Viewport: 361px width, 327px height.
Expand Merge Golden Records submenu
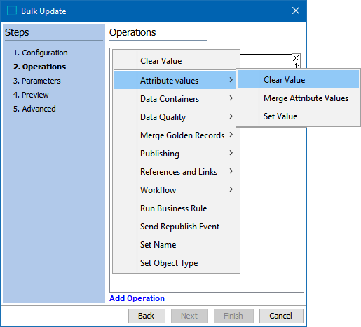175,135
